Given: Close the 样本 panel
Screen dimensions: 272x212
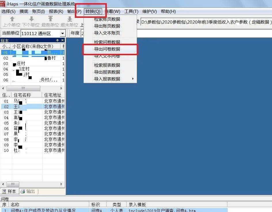Looking at the screenshot, I should (62, 40).
